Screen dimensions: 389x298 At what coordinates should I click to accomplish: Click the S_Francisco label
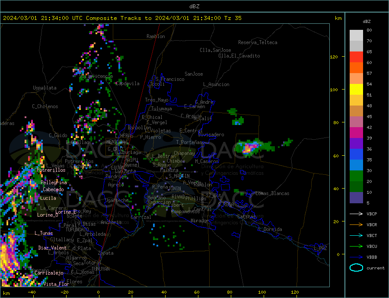[170, 80]
